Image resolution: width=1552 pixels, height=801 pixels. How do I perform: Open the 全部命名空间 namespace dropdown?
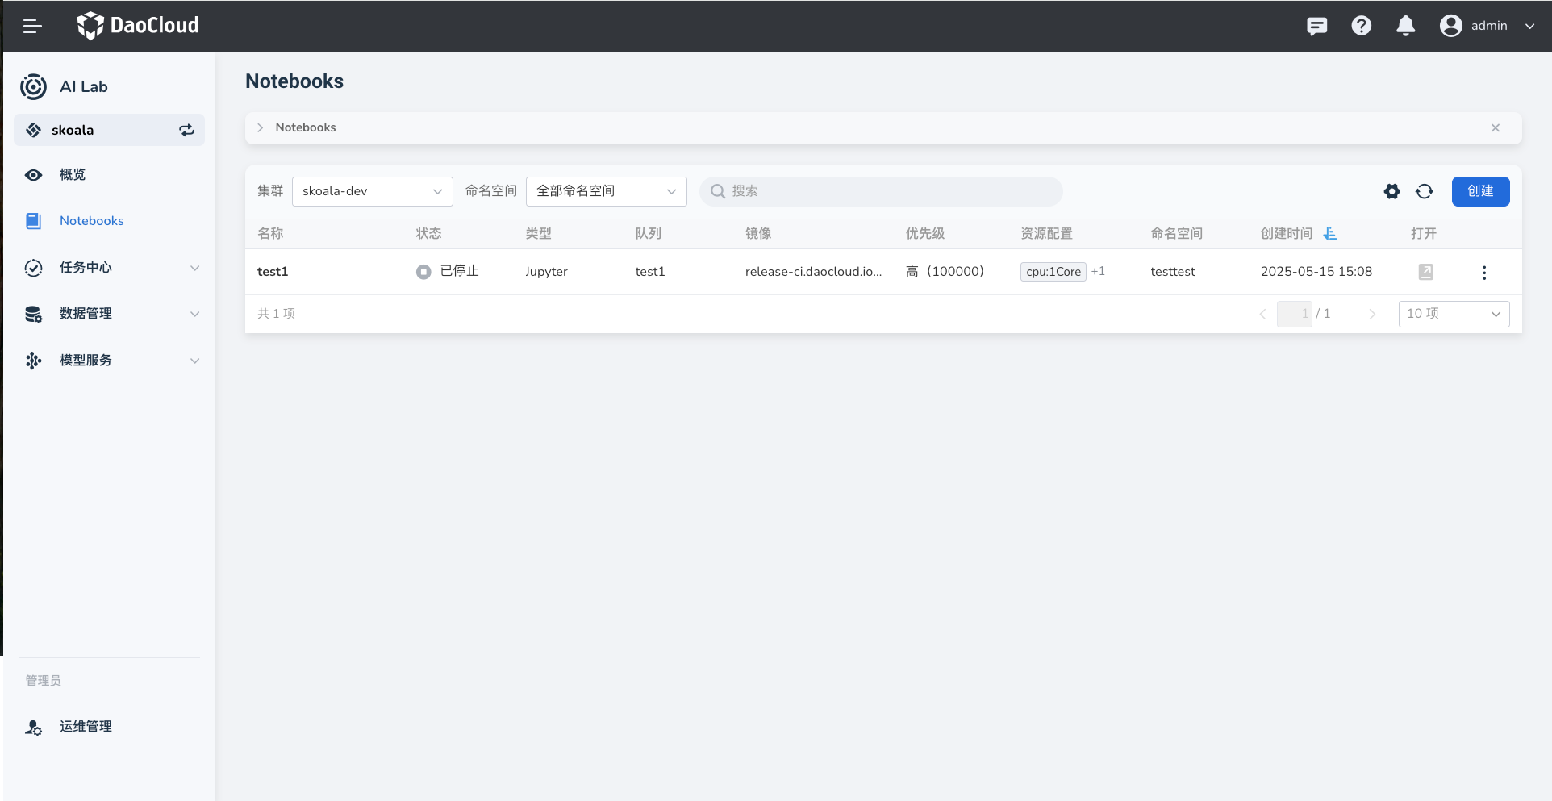606,192
